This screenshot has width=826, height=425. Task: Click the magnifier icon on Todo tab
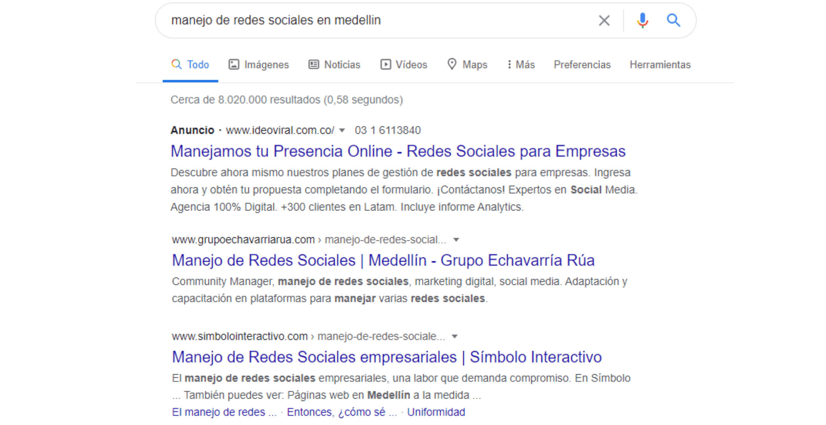click(177, 65)
